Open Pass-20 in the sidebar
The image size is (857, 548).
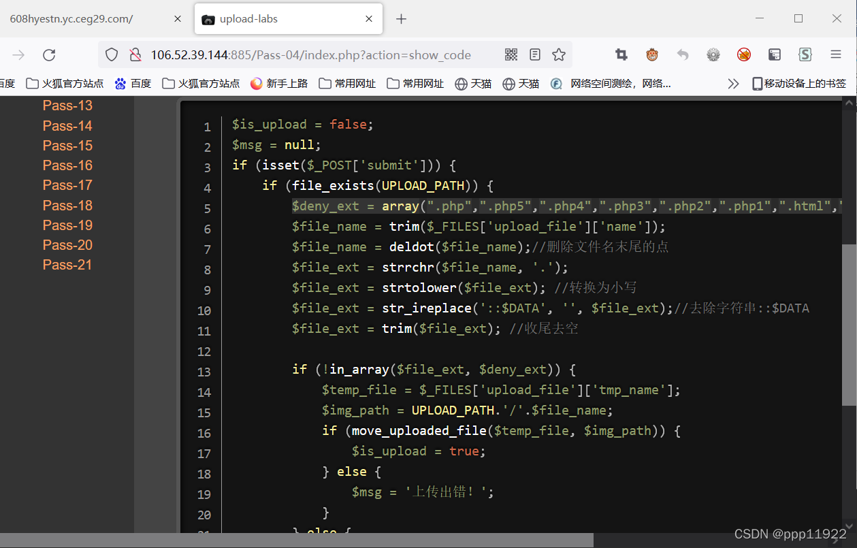67,245
